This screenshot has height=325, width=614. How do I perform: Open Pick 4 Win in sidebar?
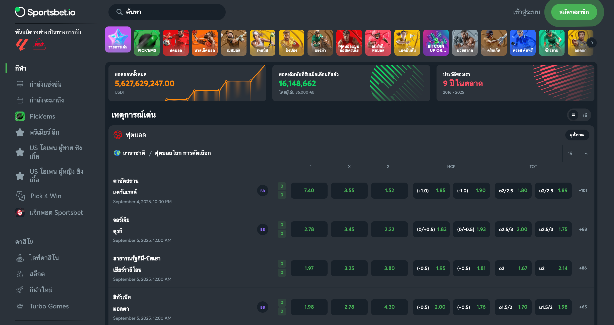click(x=46, y=196)
